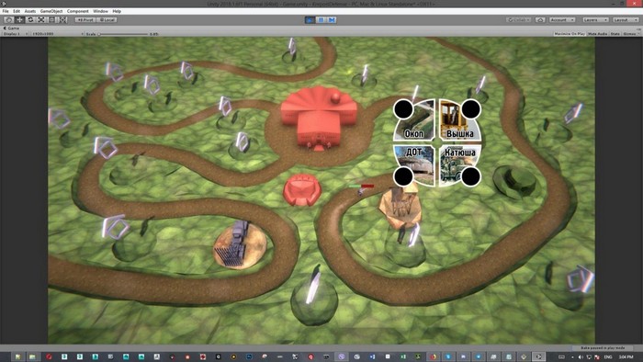The width and height of the screenshot is (643, 362).
Task: Select the Rotate tool
Action: (x=30, y=19)
